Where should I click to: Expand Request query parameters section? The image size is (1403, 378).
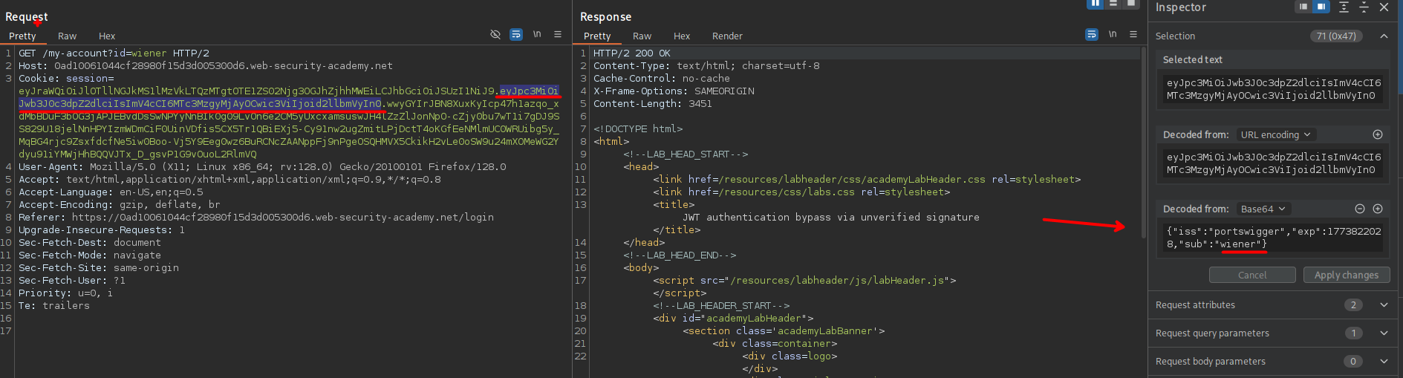pos(1384,333)
